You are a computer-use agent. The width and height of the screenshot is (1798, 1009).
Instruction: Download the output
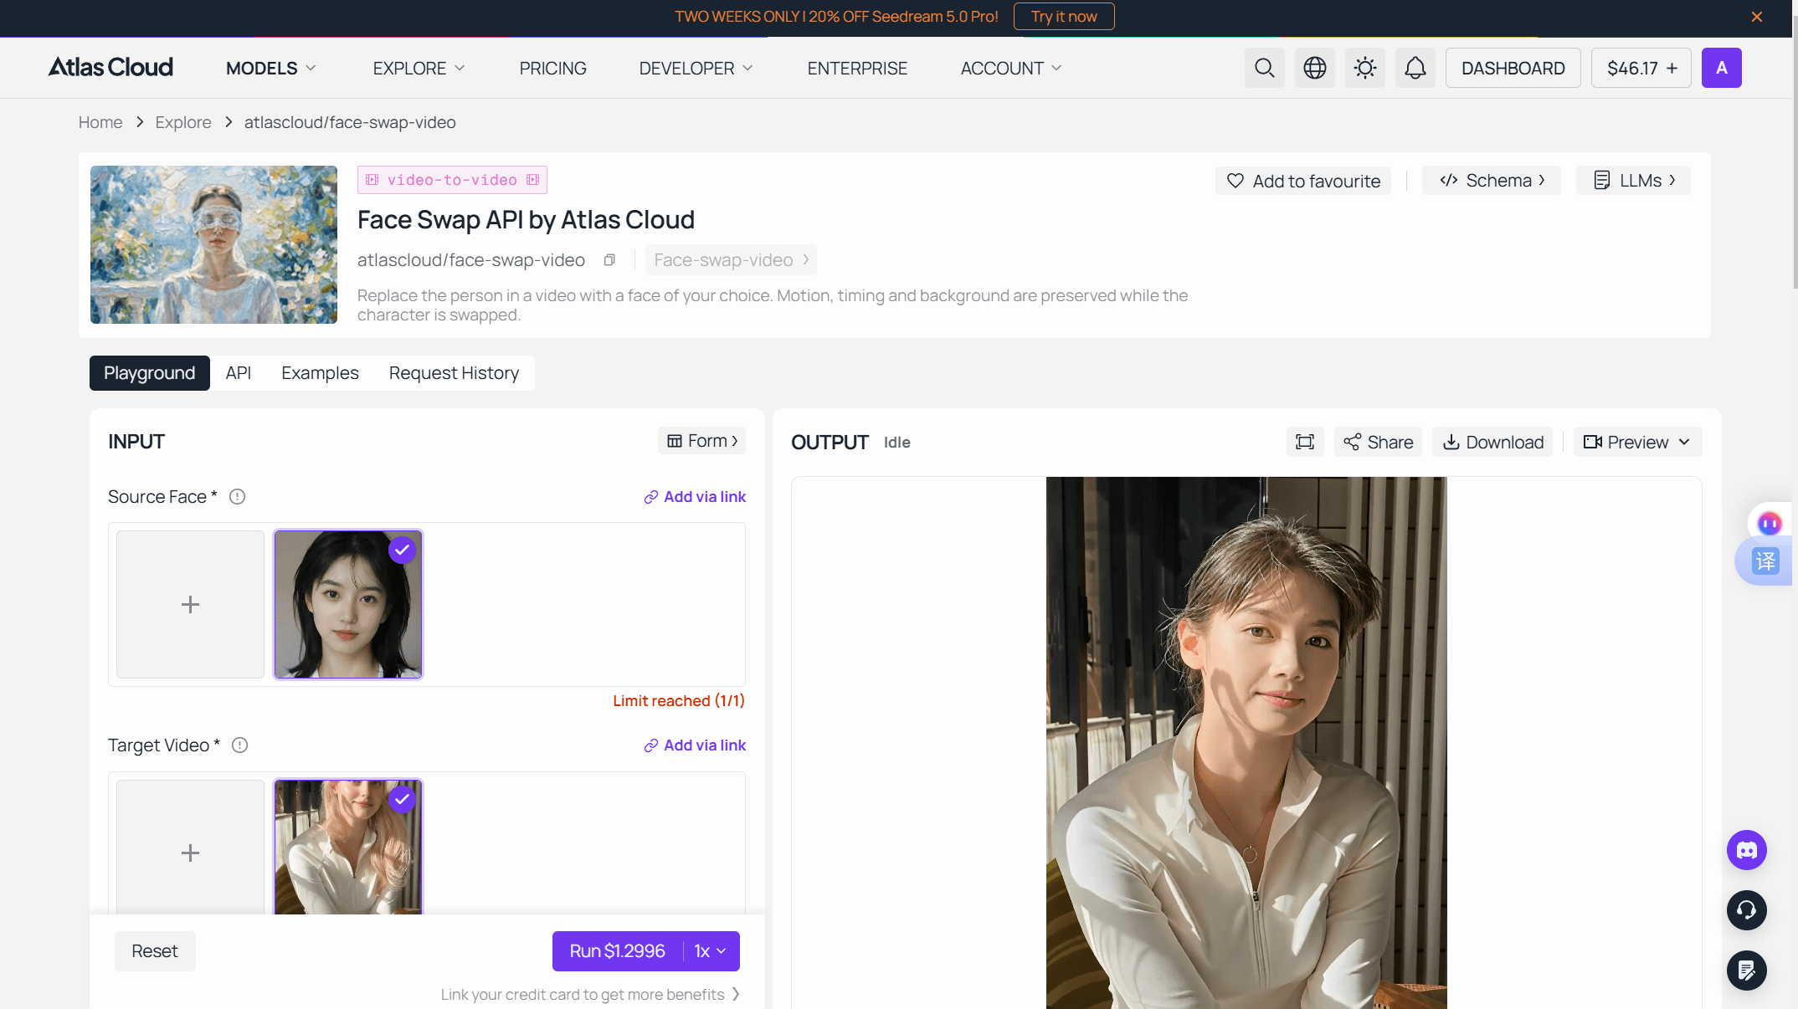pos(1492,442)
